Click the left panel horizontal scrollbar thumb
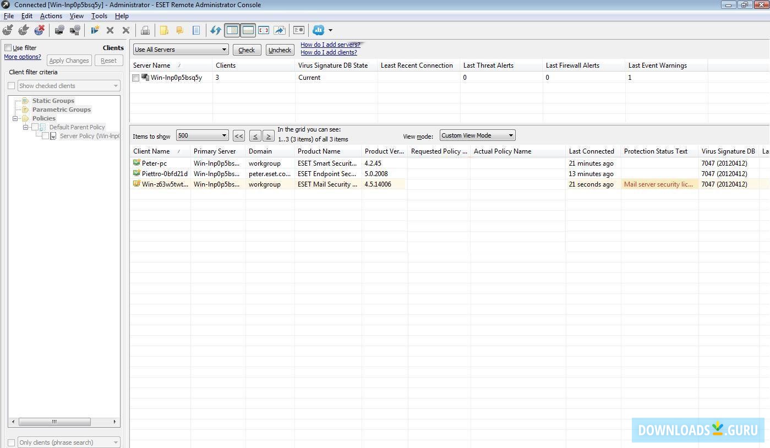Viewport: 770px width, 448px height. tap(54, 422)
